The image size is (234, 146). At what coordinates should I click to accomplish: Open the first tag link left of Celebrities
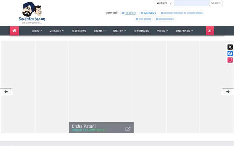(128, 13)
